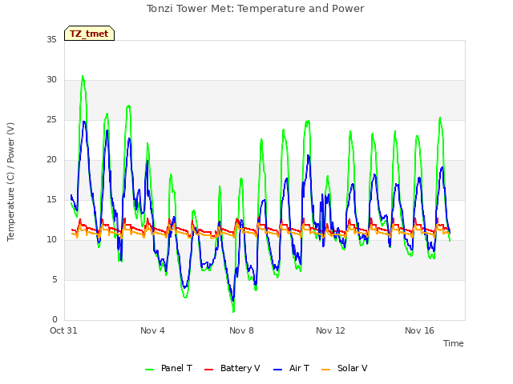Click the 0 y-axis tick label

point(55,320)
